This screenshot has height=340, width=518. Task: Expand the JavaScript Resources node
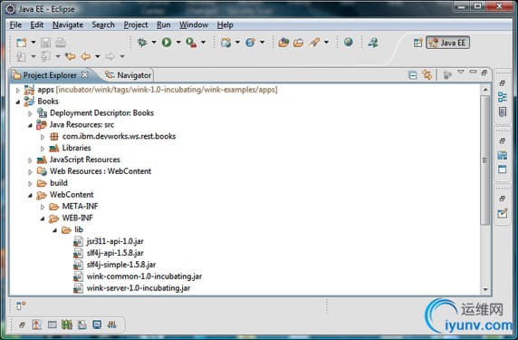(x=30, y=160)
